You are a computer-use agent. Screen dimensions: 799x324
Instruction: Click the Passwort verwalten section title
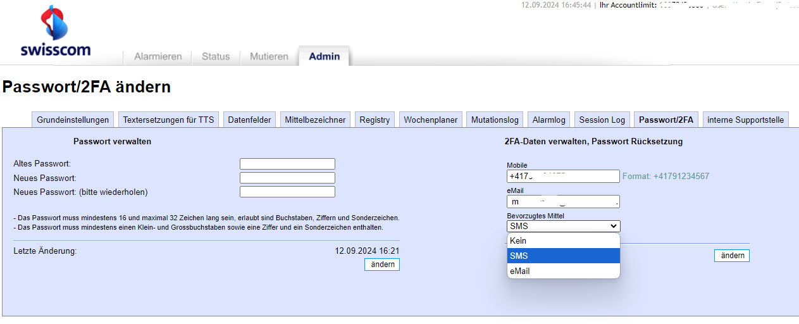pos(112,142)
